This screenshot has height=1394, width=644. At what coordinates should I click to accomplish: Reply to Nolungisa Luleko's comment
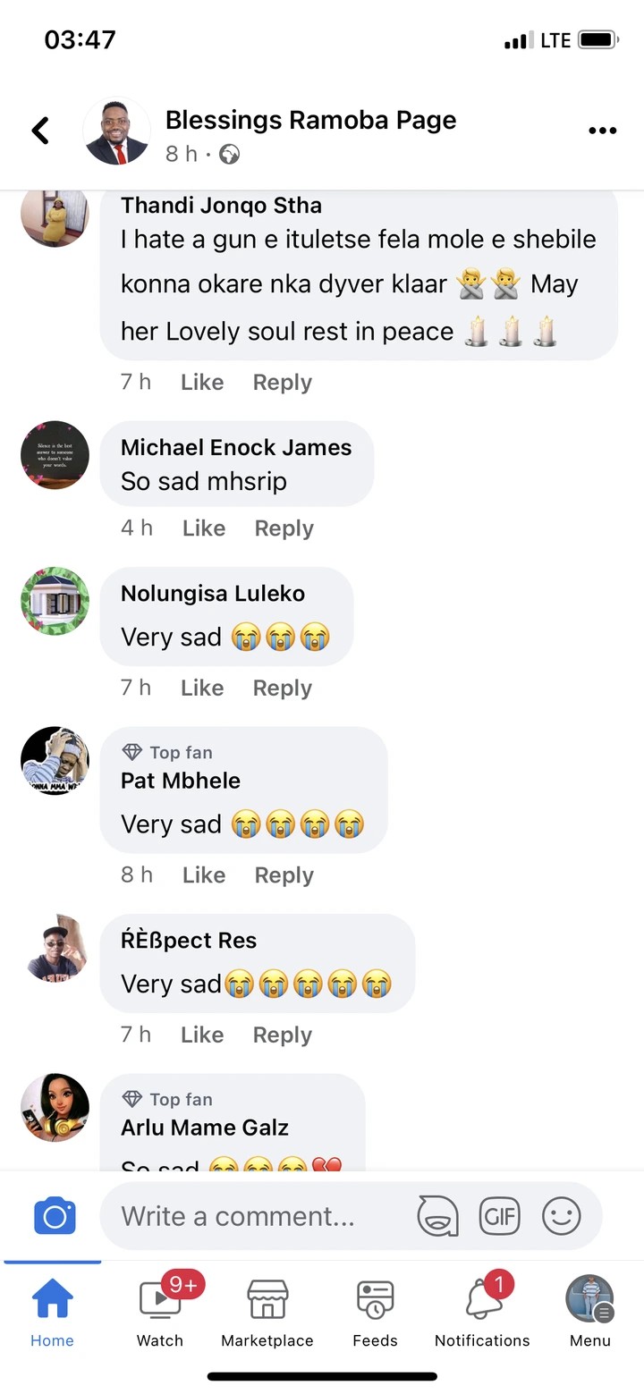tap(282, 688)
